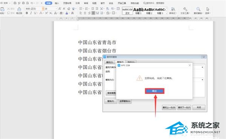This screenshot has height=139, width=226.
Task: Click the numbered list icon
Action: click(86, 9)
